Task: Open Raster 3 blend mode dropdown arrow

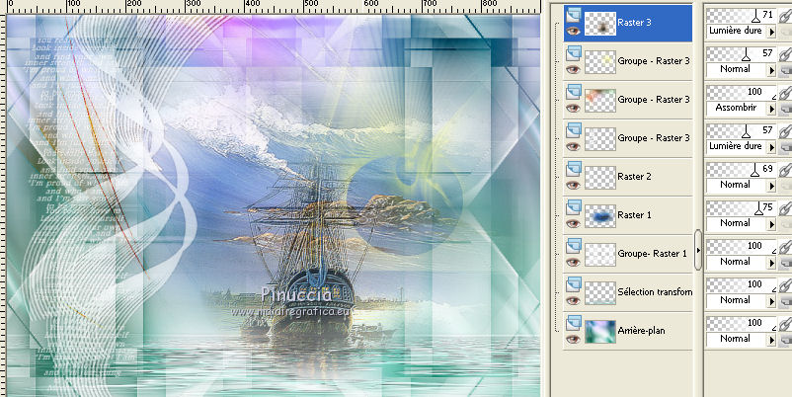Action: click(x=772, y=32)
